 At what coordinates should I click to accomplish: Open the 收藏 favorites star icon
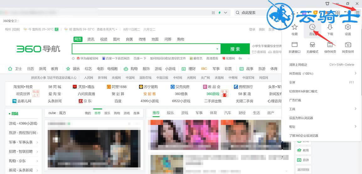[x=294, y=27]
